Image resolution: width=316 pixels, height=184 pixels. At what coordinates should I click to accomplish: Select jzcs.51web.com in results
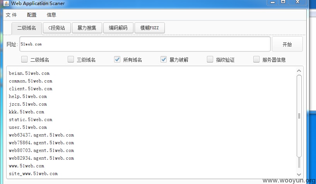[28, 104]
